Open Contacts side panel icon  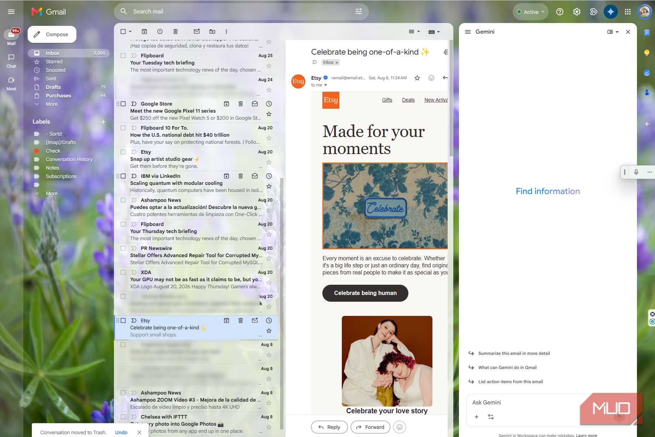647,92
